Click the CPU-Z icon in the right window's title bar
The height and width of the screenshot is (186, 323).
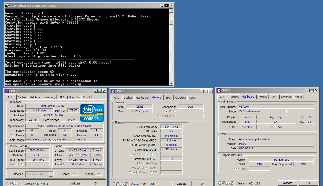tap(219, 90)
